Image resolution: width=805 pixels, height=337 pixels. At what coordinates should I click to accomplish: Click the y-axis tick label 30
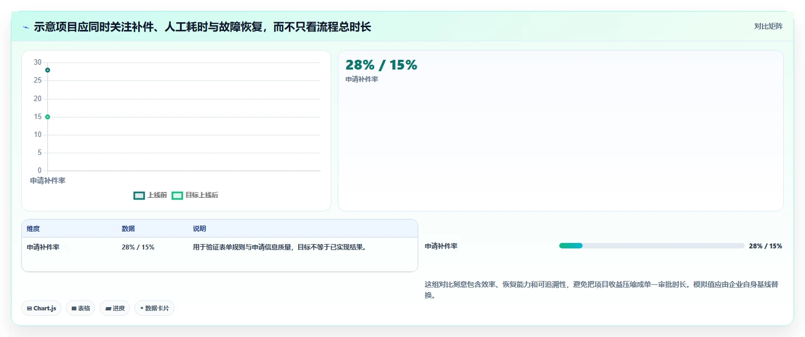38,63
